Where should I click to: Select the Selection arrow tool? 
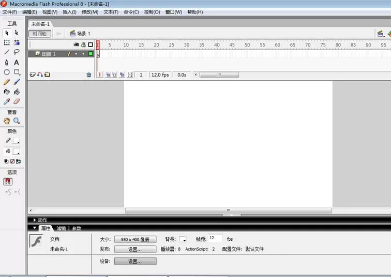(x=7, y=33)
